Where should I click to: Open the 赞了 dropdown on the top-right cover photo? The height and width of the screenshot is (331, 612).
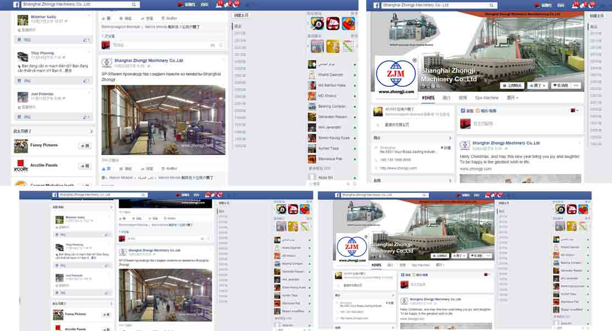[x=537, y=86]
